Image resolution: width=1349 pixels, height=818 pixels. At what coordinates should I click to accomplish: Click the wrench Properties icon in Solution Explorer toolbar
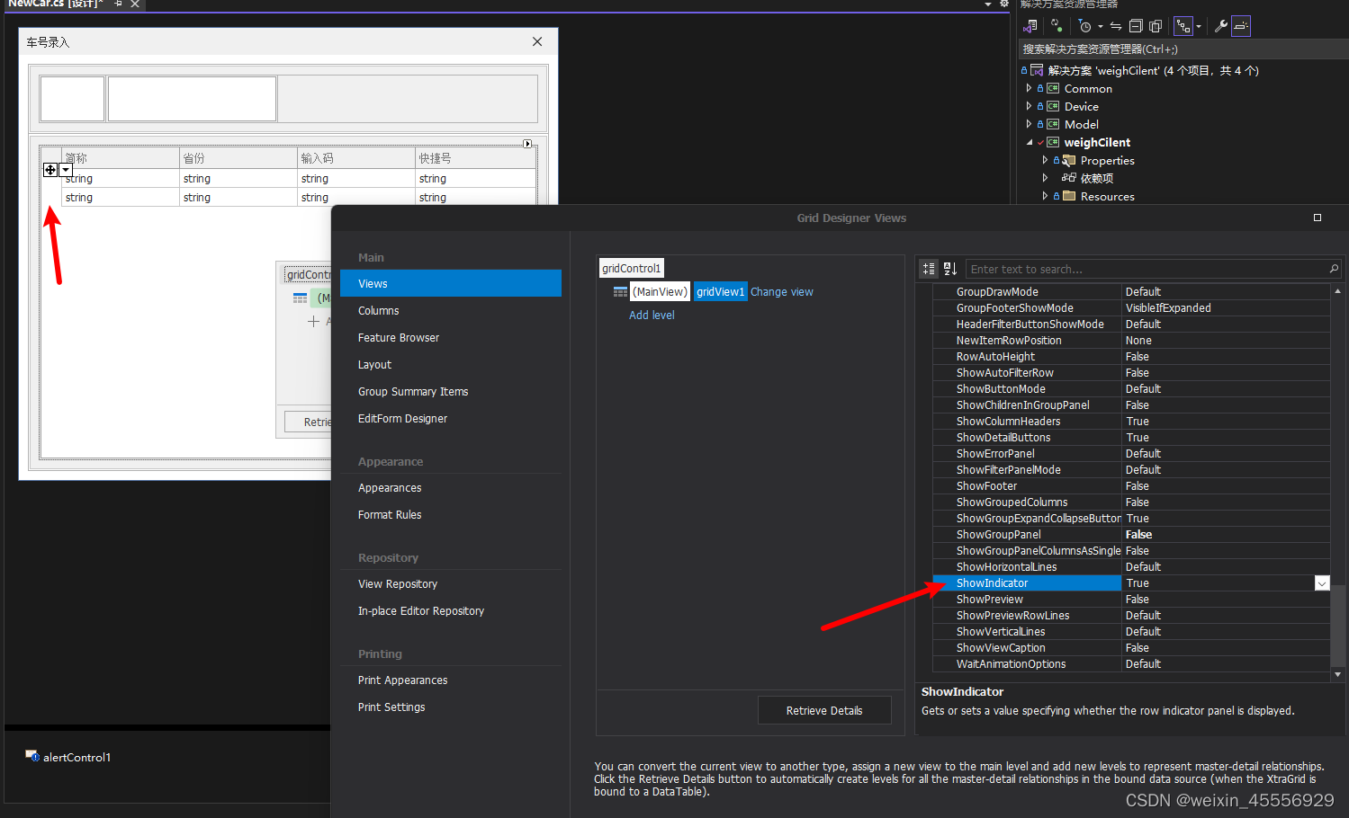pyautogui.click(x=1221, y=25)
